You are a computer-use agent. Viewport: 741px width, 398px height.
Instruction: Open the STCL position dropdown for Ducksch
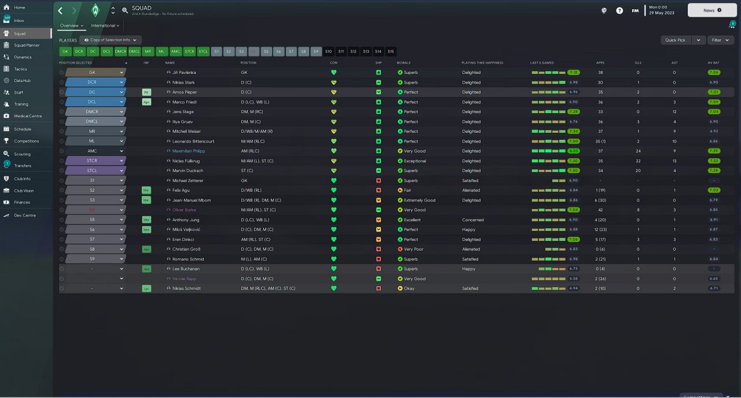pyautogui.click(x=96, y=171)
